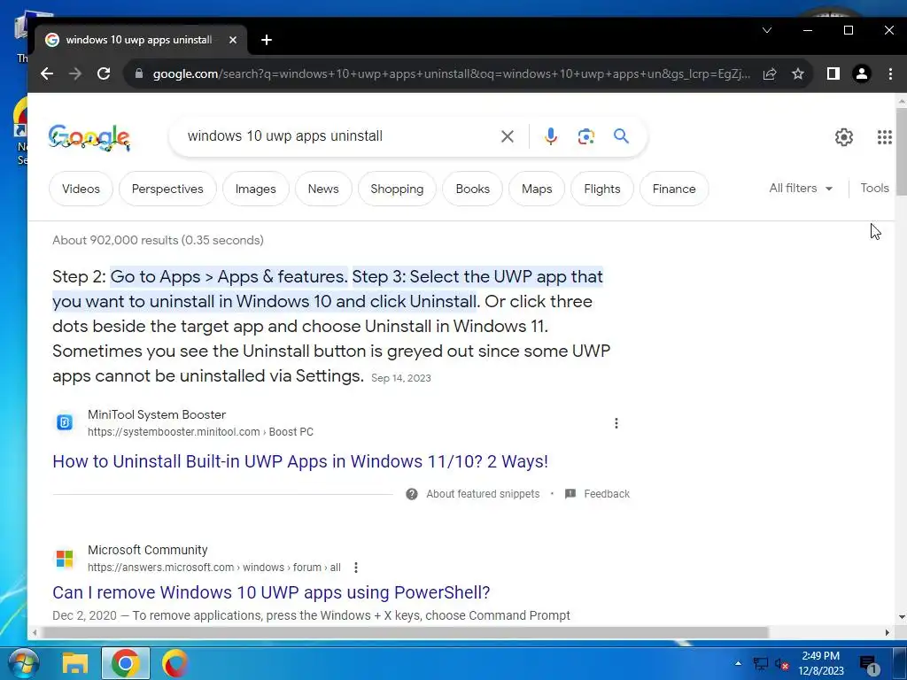Select the Books filter chip
907x680 pixels.
(x=473, y=189)
